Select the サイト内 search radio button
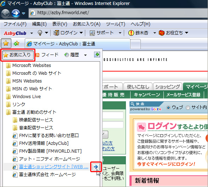Viewport: 208px width, 187px height. tap(188, 107)
